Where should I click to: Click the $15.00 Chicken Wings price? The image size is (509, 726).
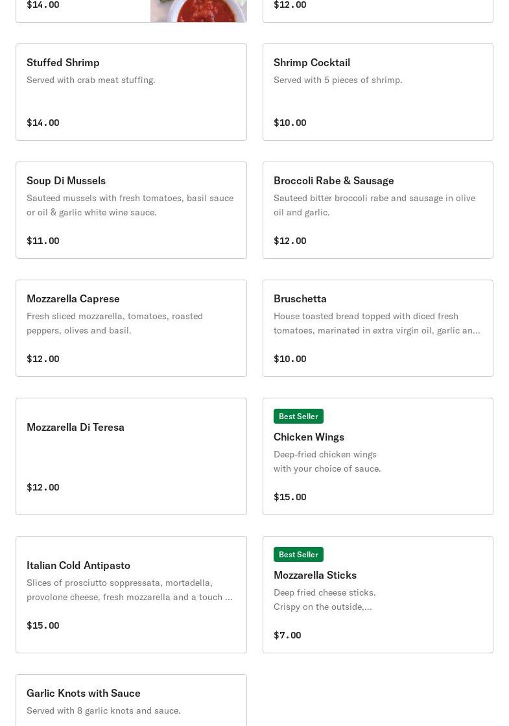(290, 497)
